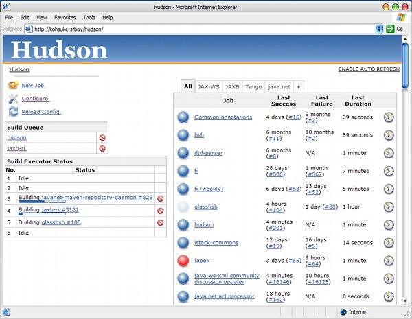Image resolution: width=412 pixels, height=319 pixels.
Task: Schedule build for java-ws-xml community discussion updater
Action: (389, 279)
